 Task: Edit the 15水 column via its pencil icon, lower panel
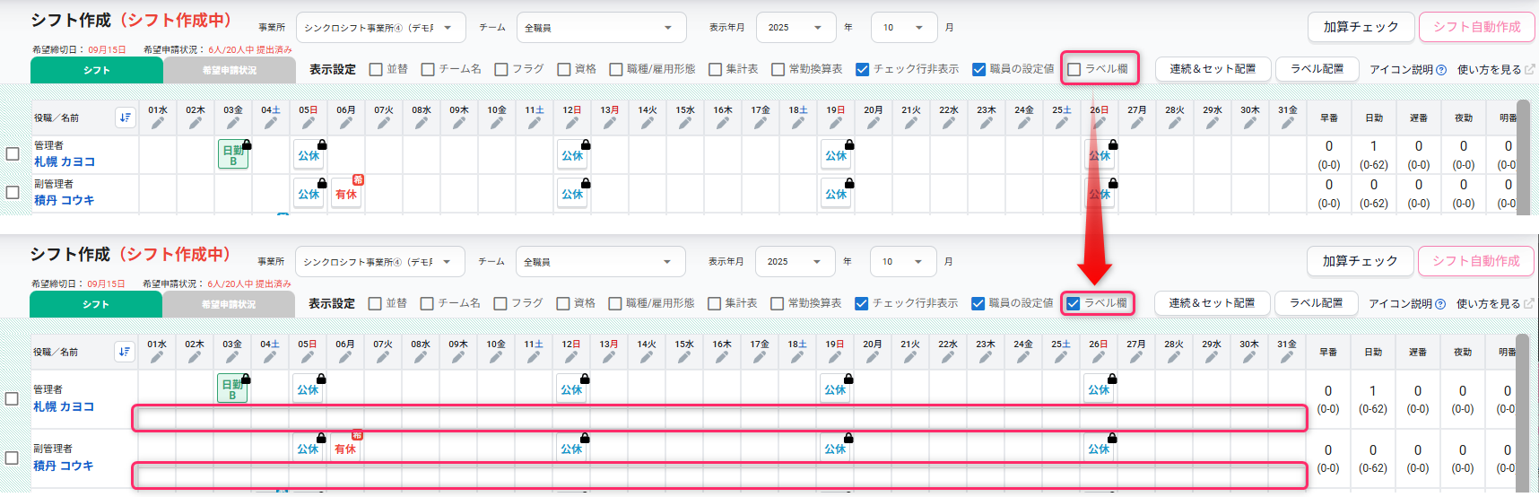[x=684, y=358]
